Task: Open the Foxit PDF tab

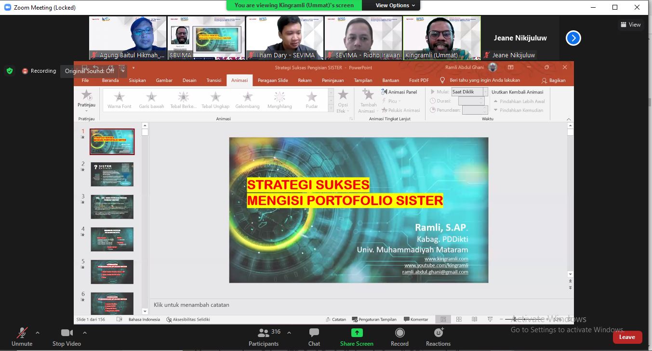Action: point(419,80)
